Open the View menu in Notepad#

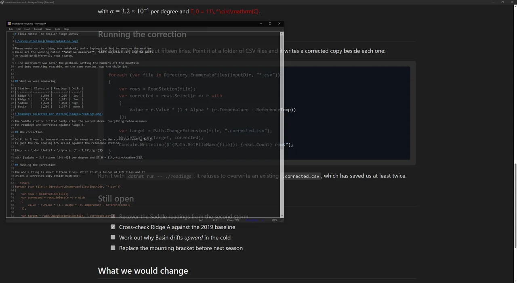pyautogui.click(x=48, y=29)
